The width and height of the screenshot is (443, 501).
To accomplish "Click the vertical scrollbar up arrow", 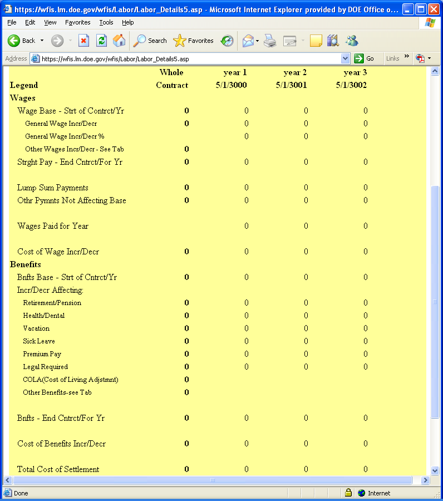I will [x=435, y=71].
